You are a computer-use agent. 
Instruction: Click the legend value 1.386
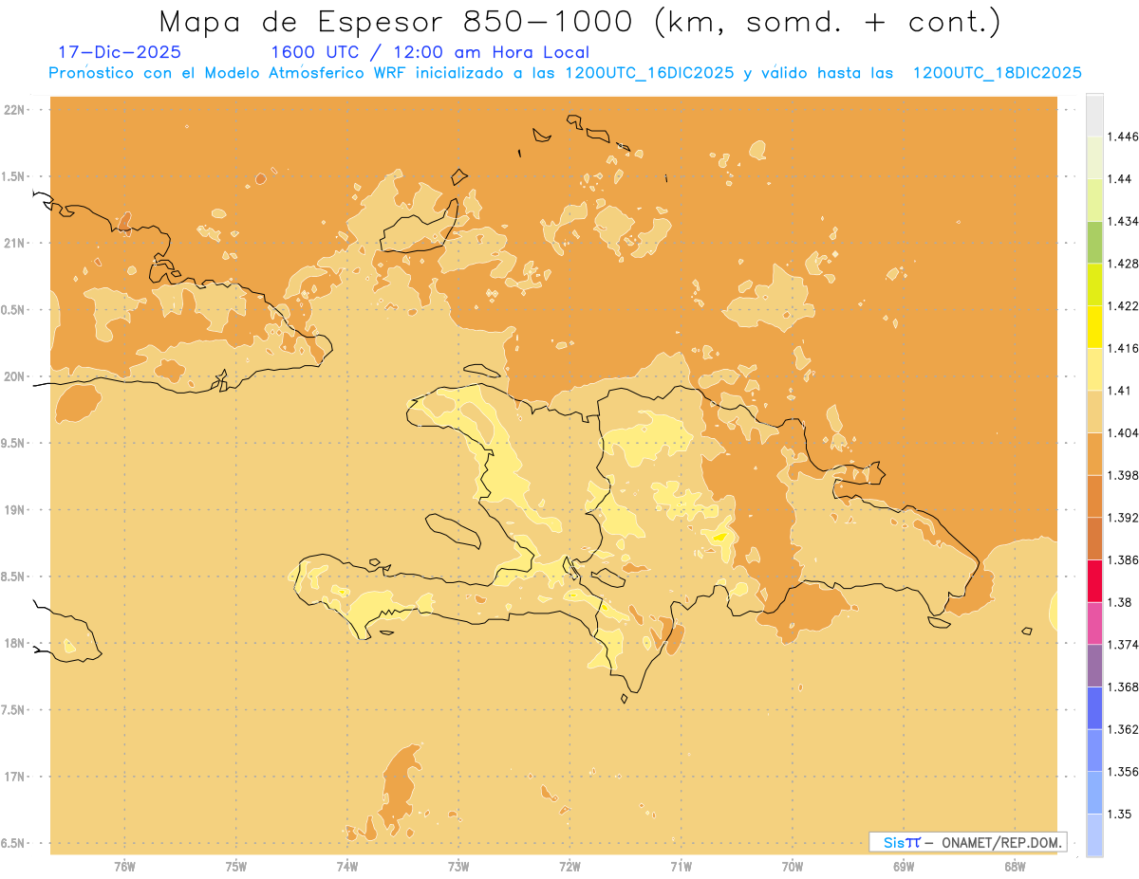click(x=1125, y=559)
